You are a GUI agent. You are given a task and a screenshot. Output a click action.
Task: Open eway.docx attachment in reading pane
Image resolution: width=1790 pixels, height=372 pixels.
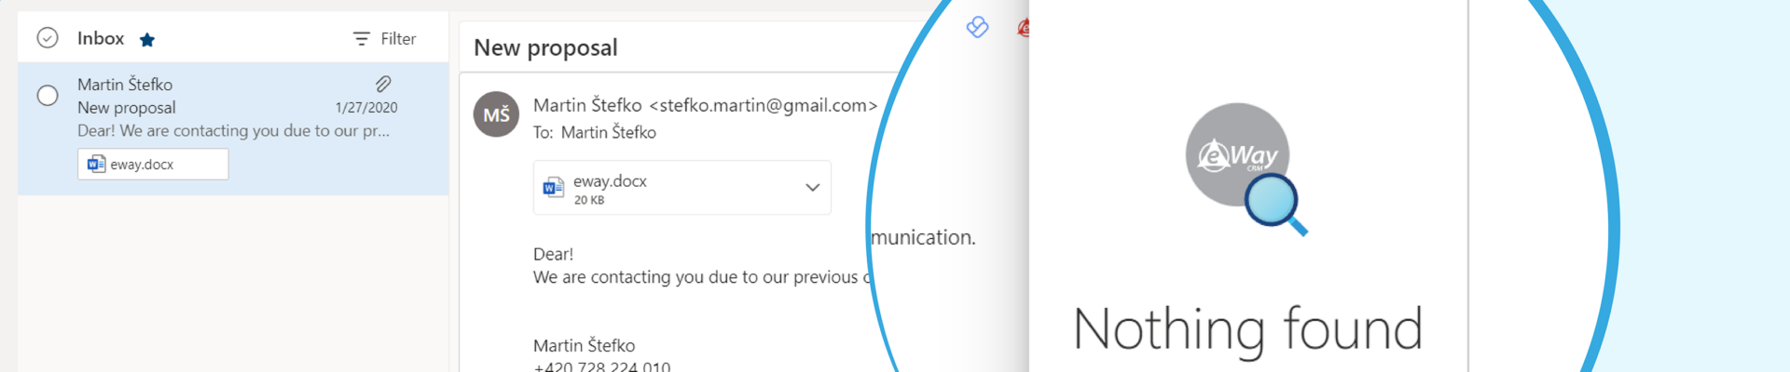(682, 188)
